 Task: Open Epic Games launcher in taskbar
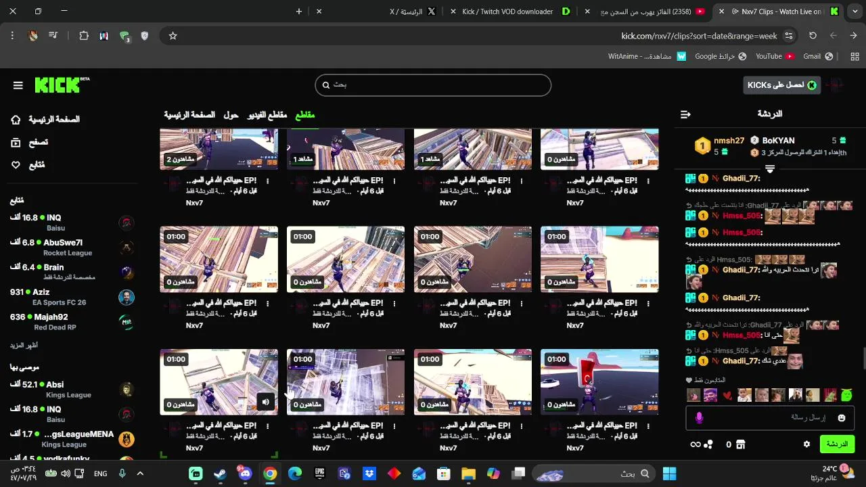(319, 473)
